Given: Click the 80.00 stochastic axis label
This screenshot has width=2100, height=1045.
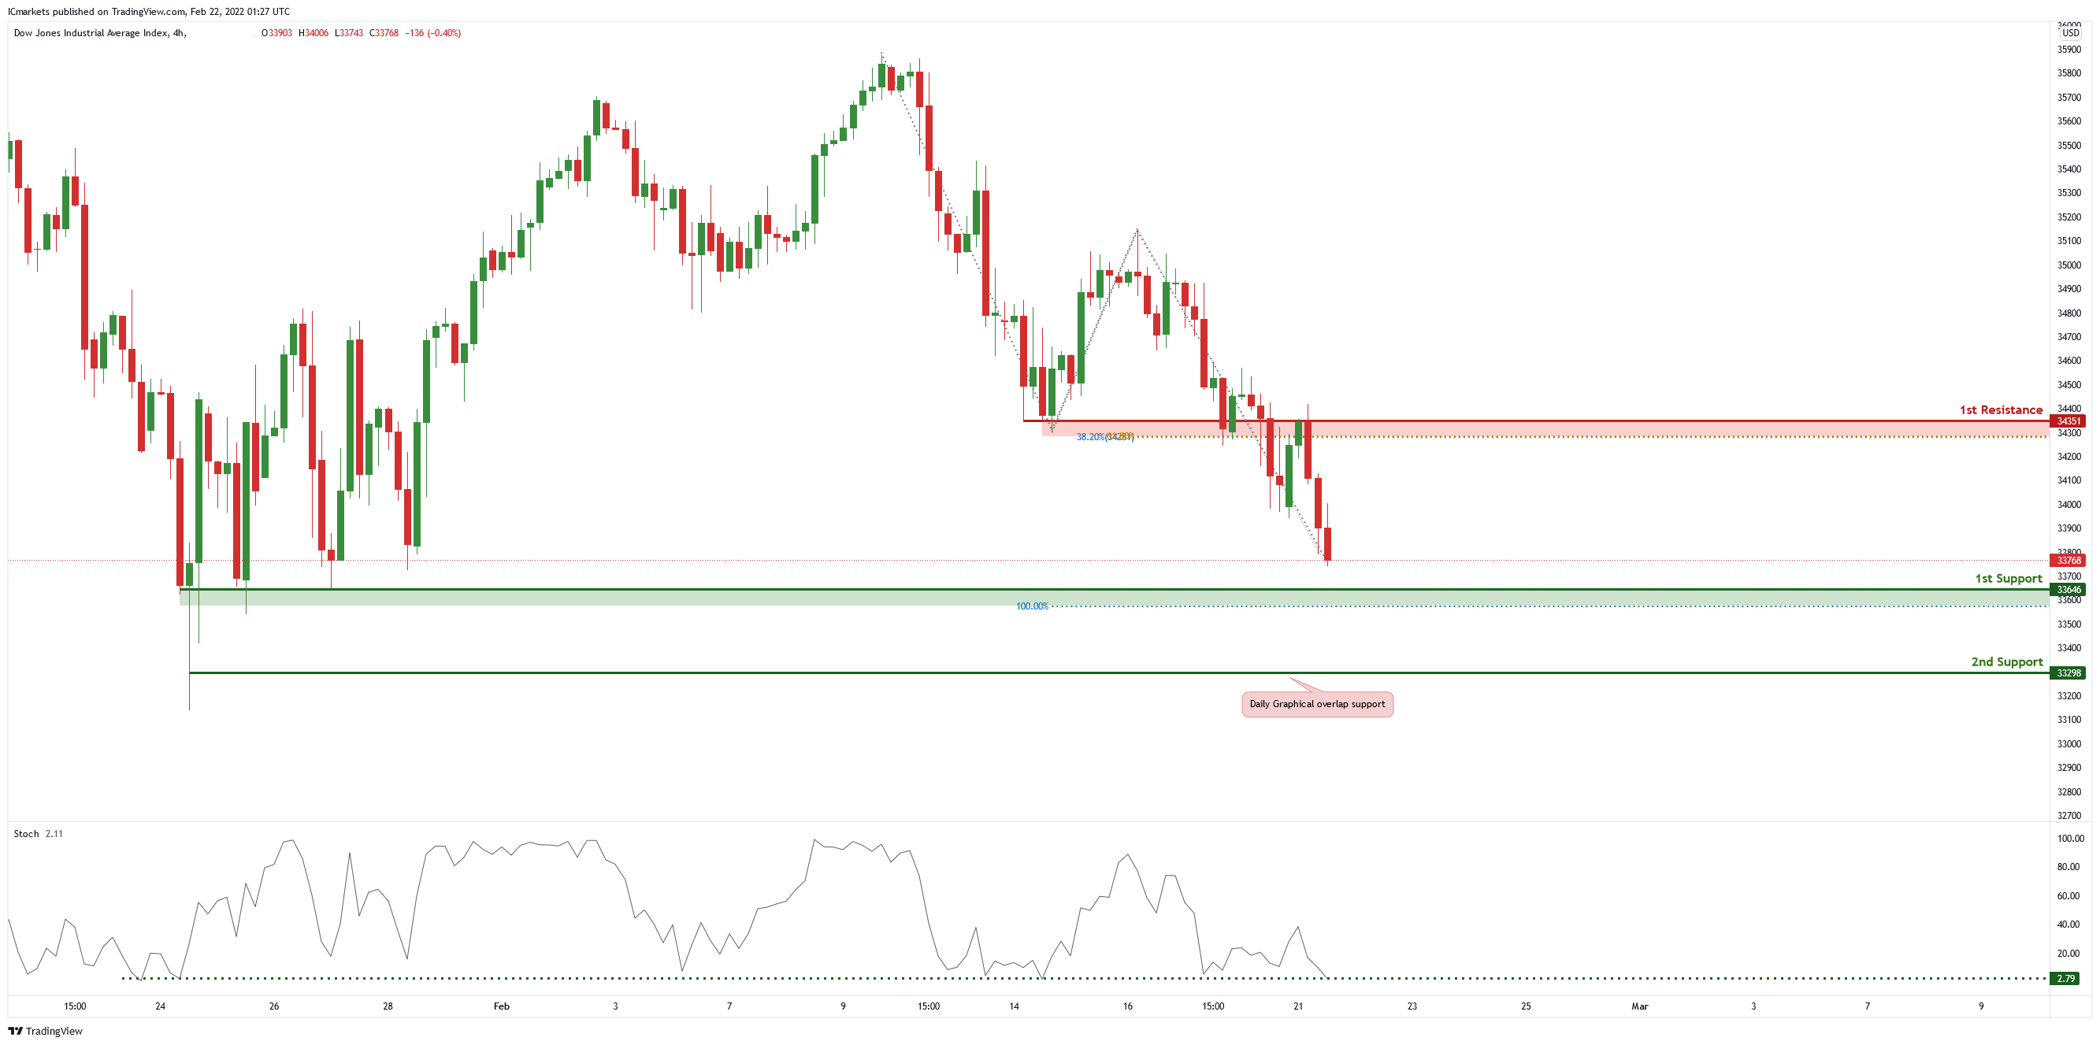Looking at the screenshot, I should pyautogui.click(x=2069, y=867).
